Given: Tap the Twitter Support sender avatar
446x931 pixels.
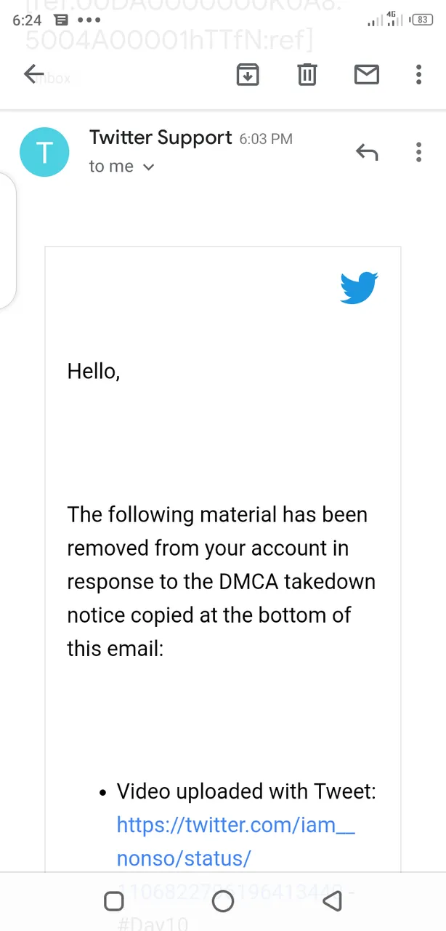Looking at the screenshot, I should click(44, 152).
